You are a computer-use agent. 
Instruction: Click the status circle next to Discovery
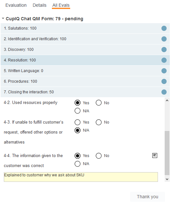164,50
